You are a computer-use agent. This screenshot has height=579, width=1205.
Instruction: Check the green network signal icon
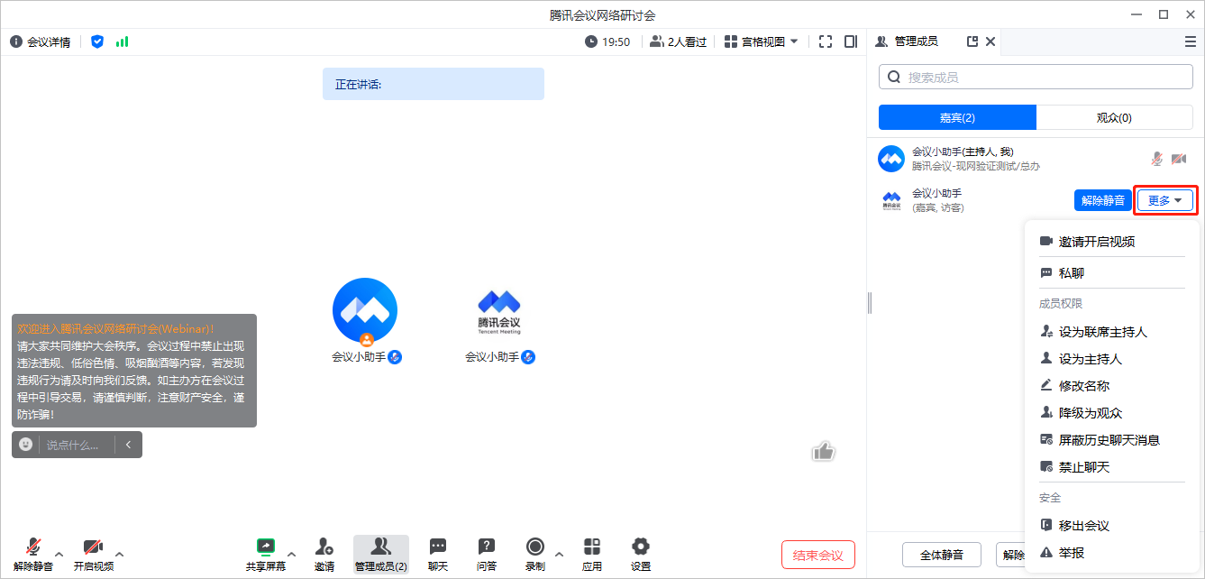122,41
